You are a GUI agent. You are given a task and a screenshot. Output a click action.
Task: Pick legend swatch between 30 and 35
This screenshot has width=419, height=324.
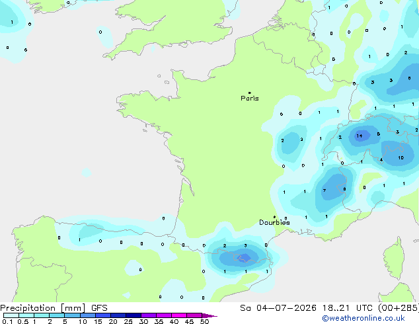(x=149, y=315)
